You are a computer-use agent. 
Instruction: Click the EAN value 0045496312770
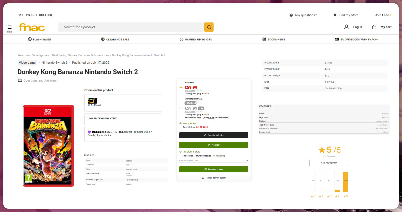[x=333, y=88]
